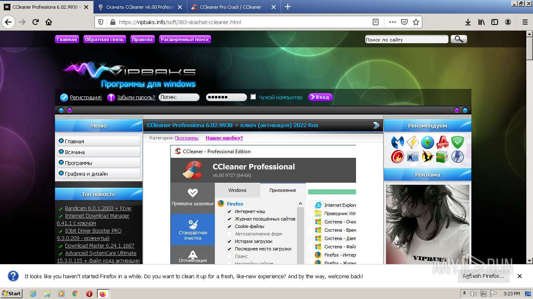Click the green archive books icon
This screenshot has width=533, height=299.
tap(443, 157)
